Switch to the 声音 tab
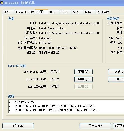 tap(54, 12)
